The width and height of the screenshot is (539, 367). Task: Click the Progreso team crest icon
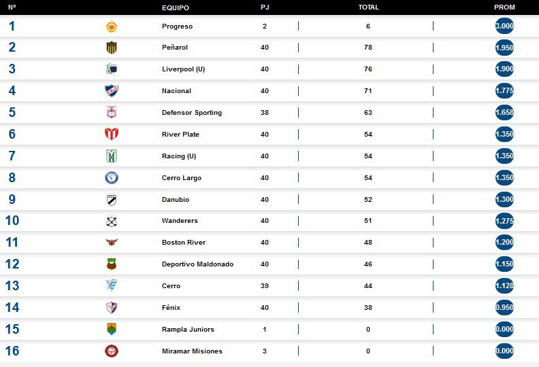point(112,27)
